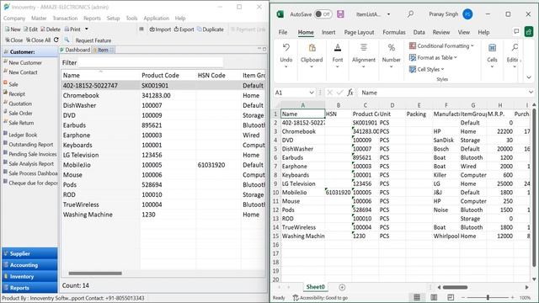Open the Data ribbon tab

[419, 32]
